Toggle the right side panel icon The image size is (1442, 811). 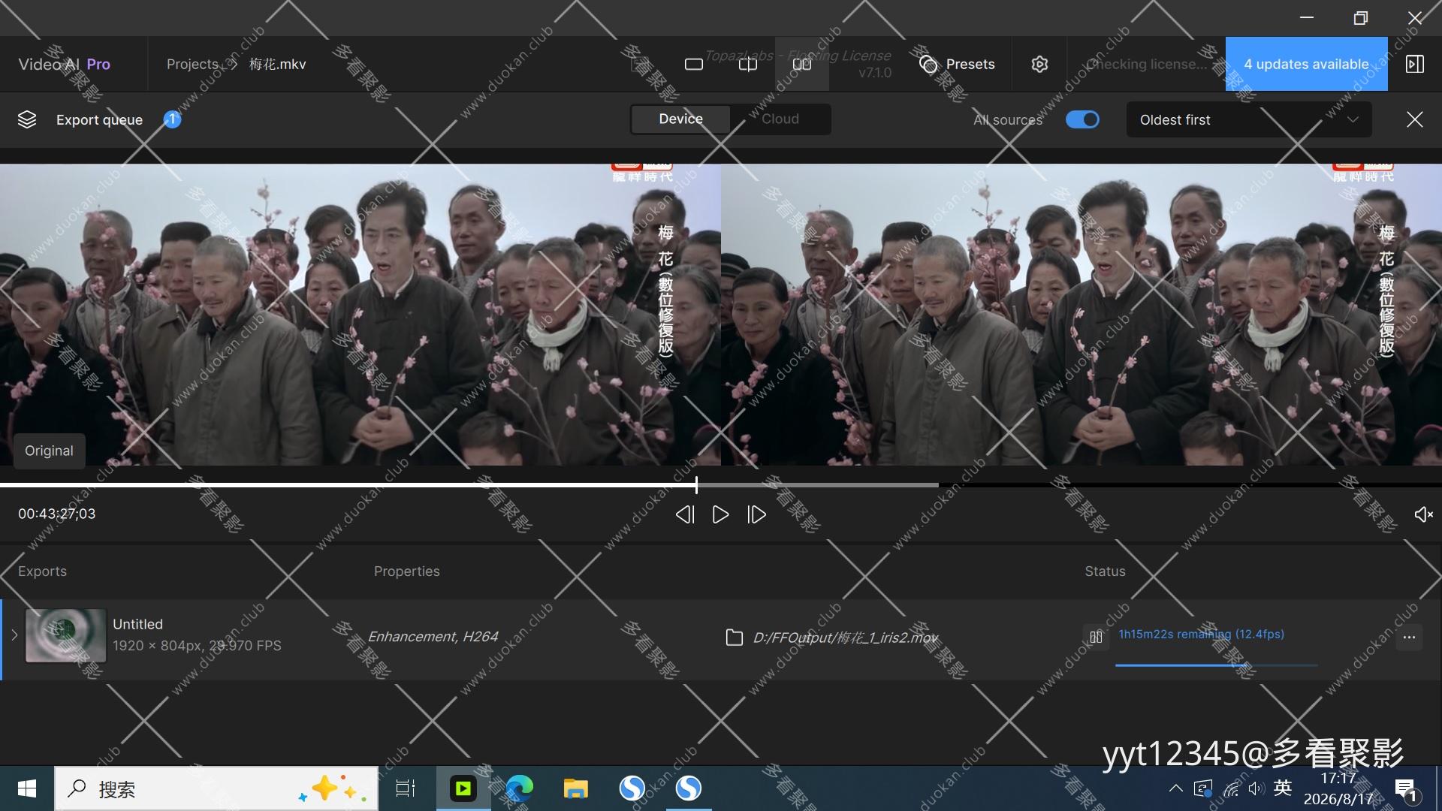tap(1415, 64)
